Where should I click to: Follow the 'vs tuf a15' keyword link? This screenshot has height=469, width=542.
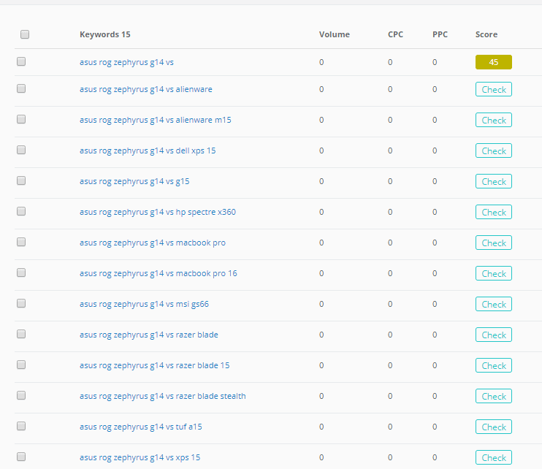coord(141,427)
